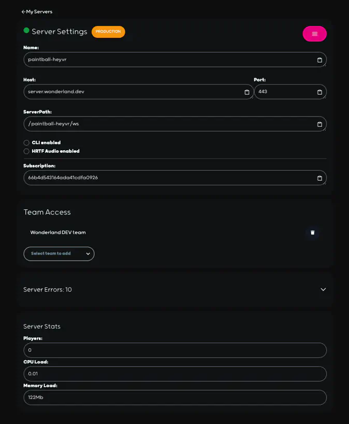
Task: Click the Players count field
Action: [x=174, y=350]
